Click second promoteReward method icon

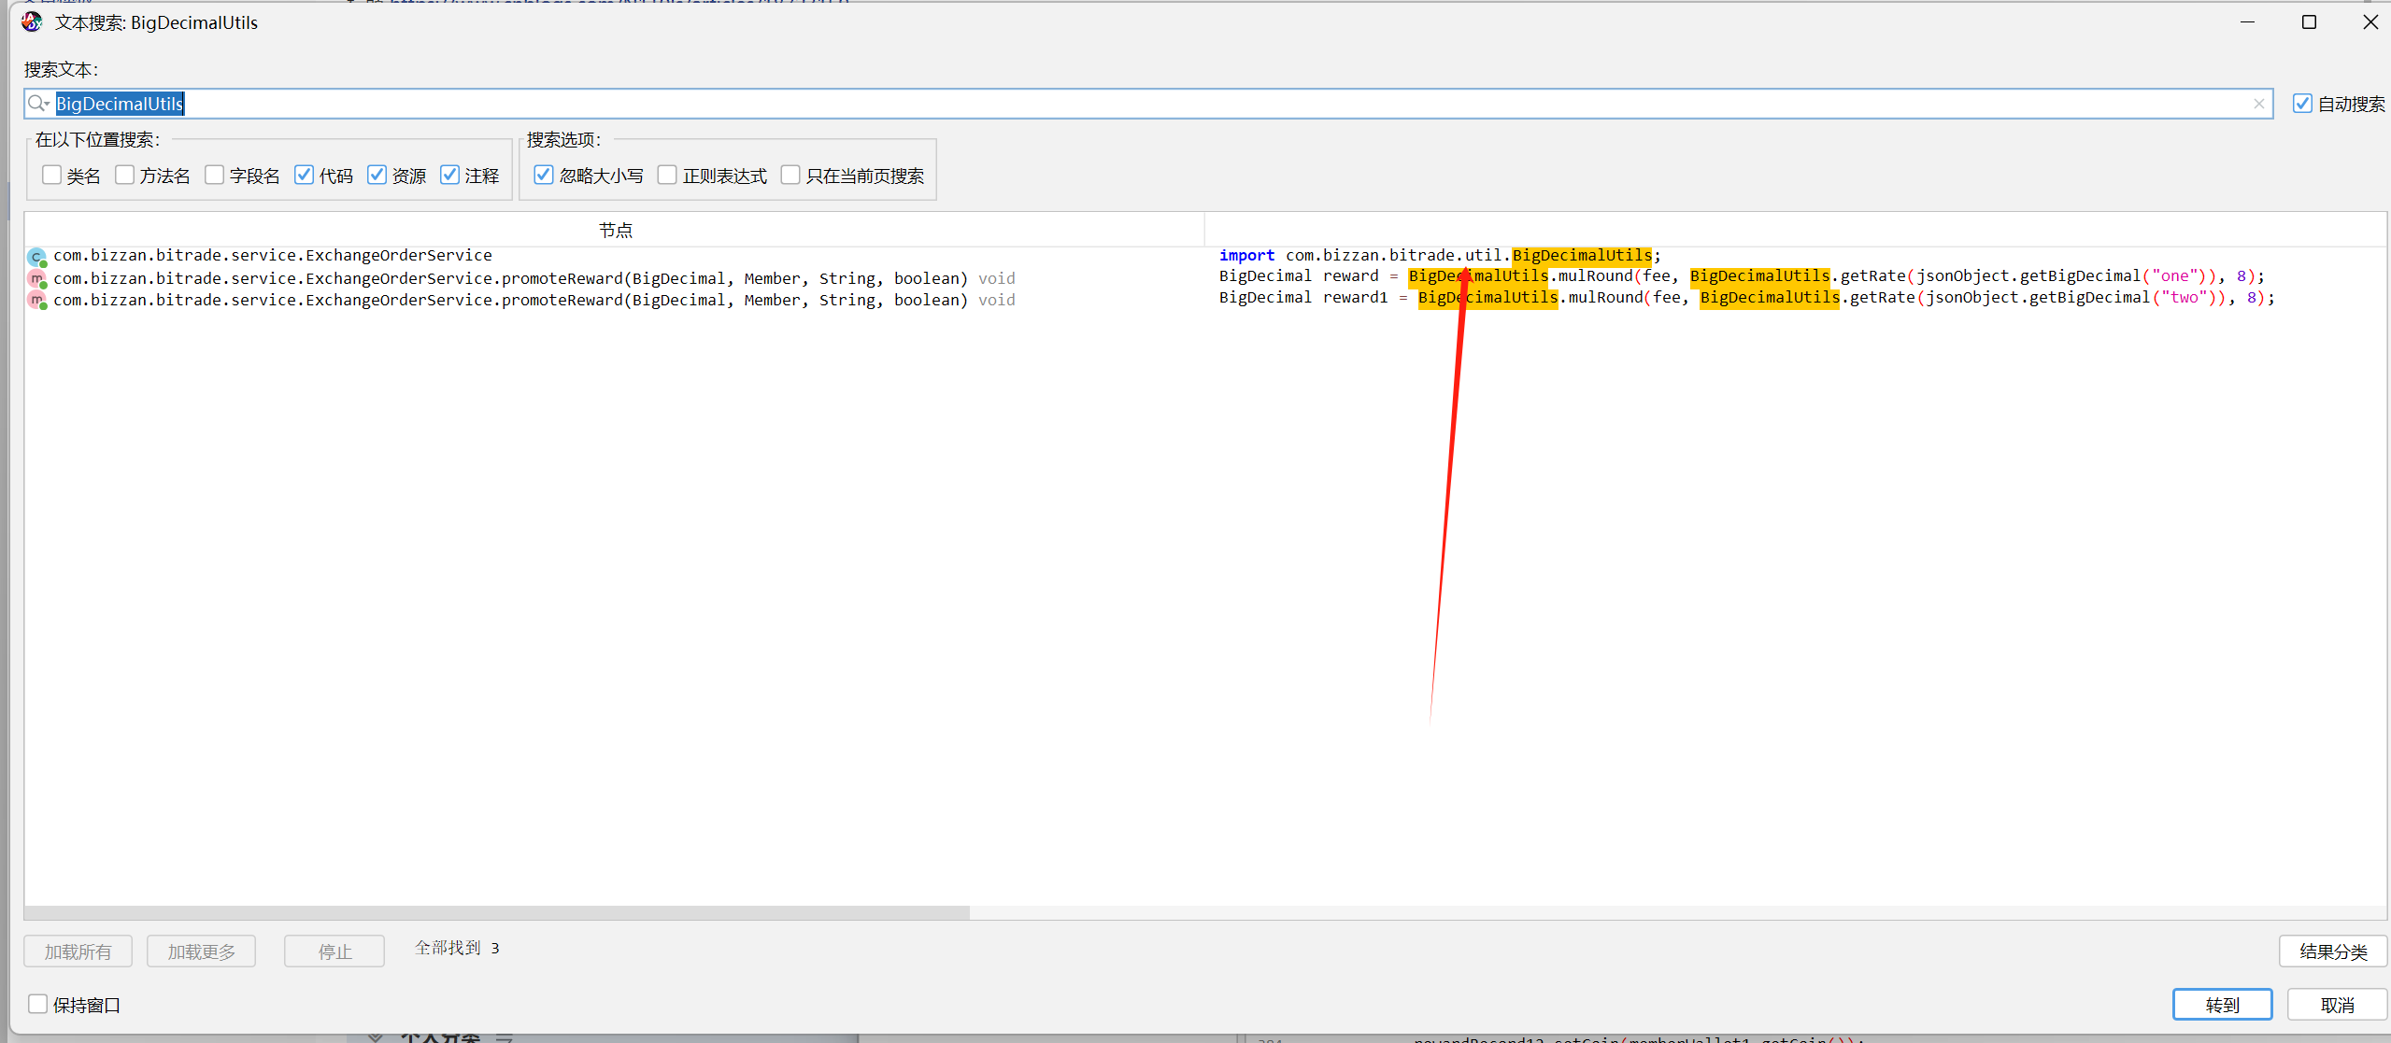[36, 300]
